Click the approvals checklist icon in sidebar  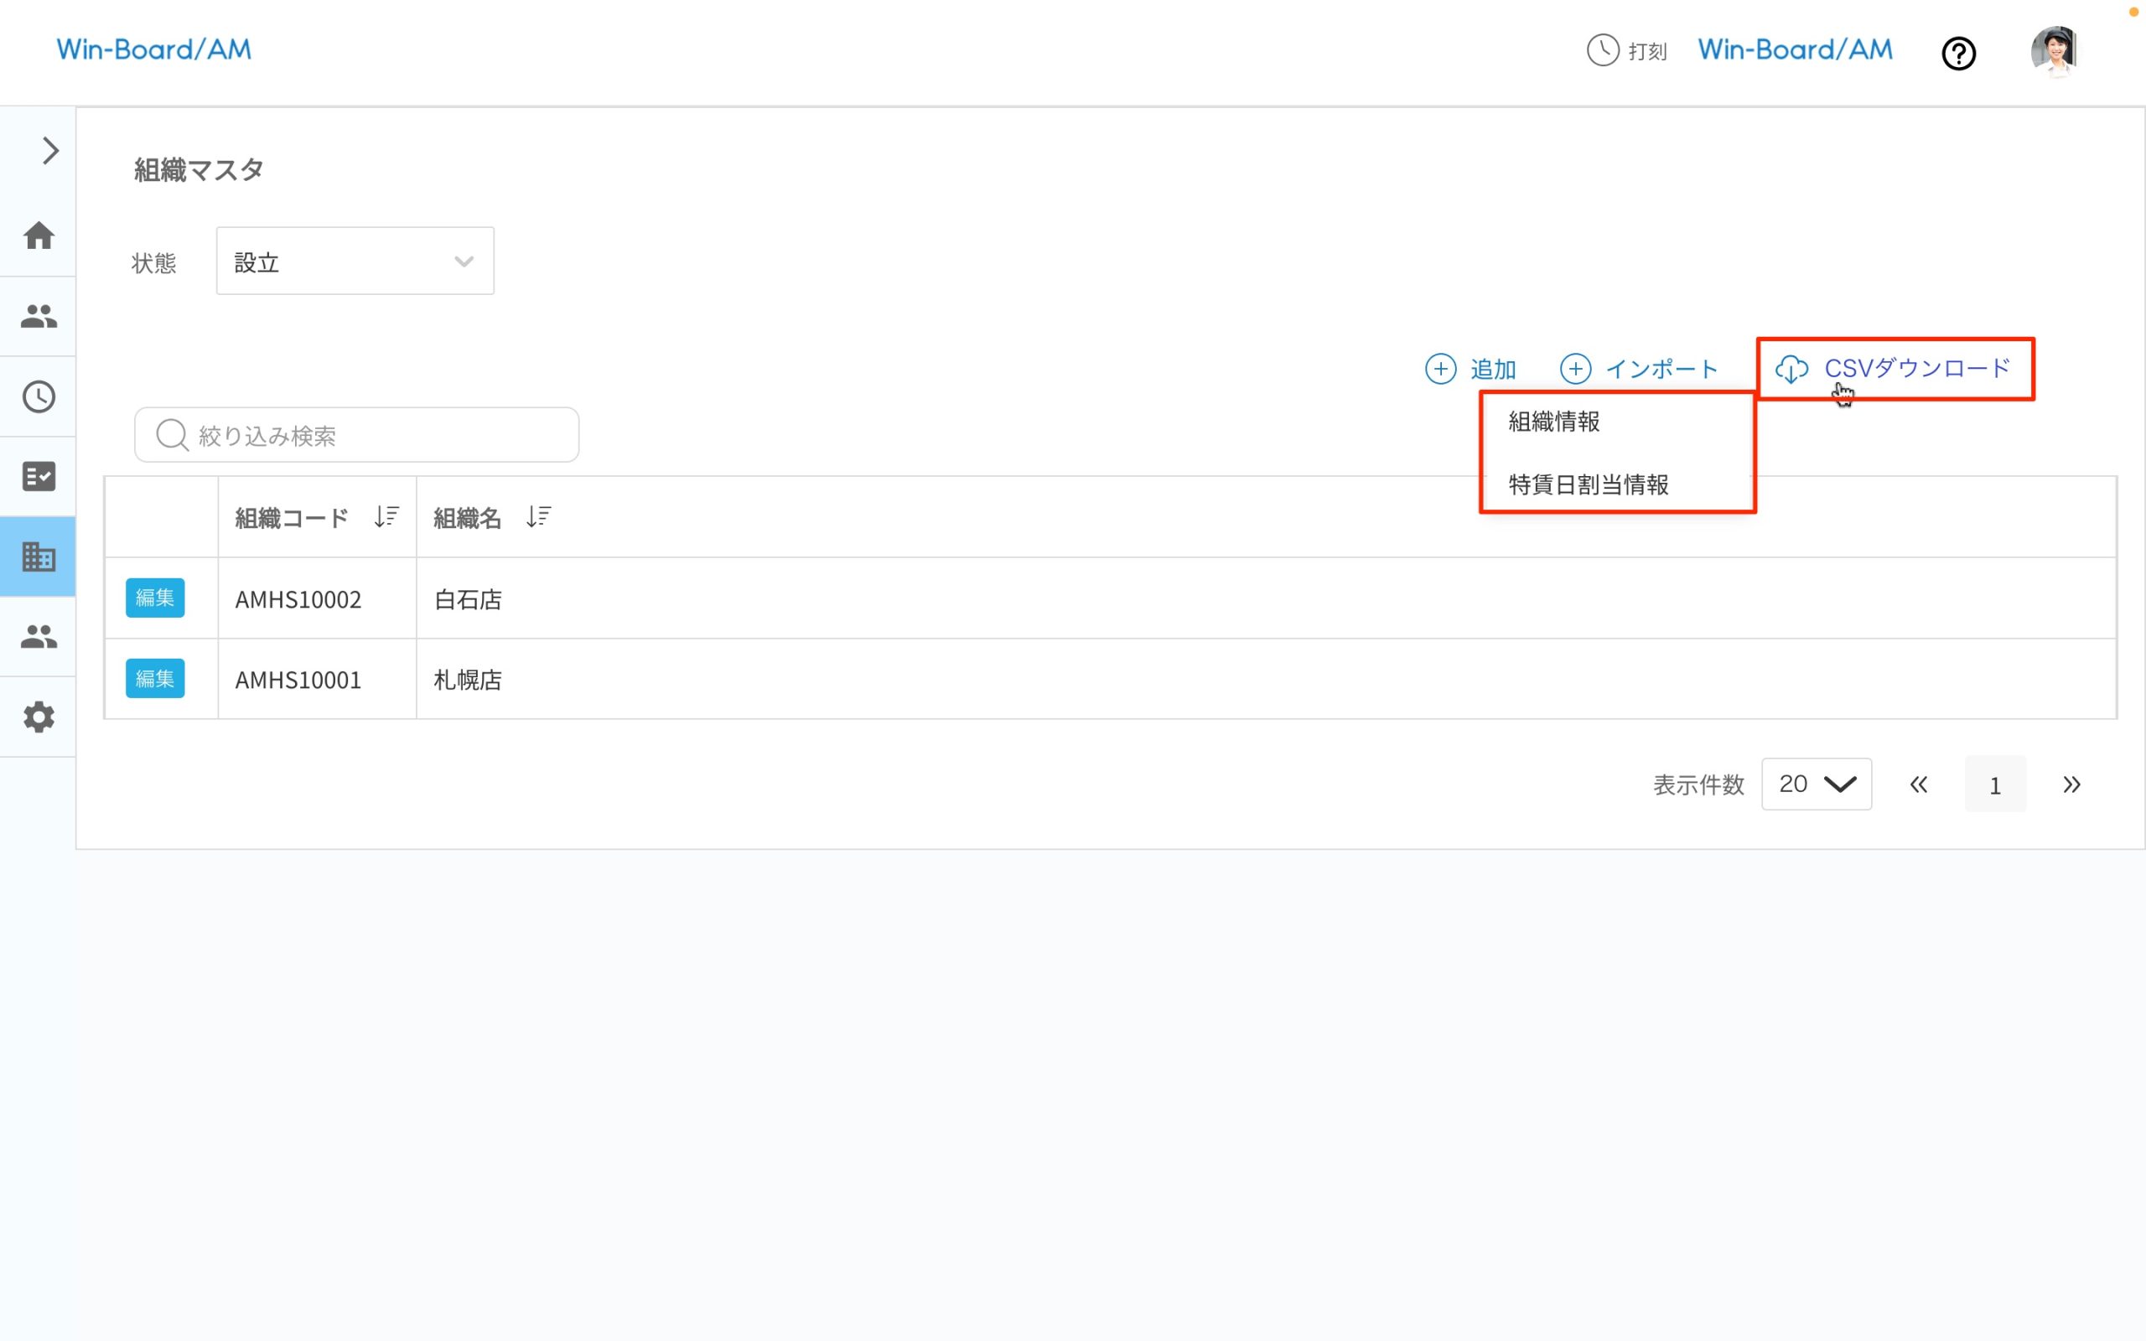[38, 476]
